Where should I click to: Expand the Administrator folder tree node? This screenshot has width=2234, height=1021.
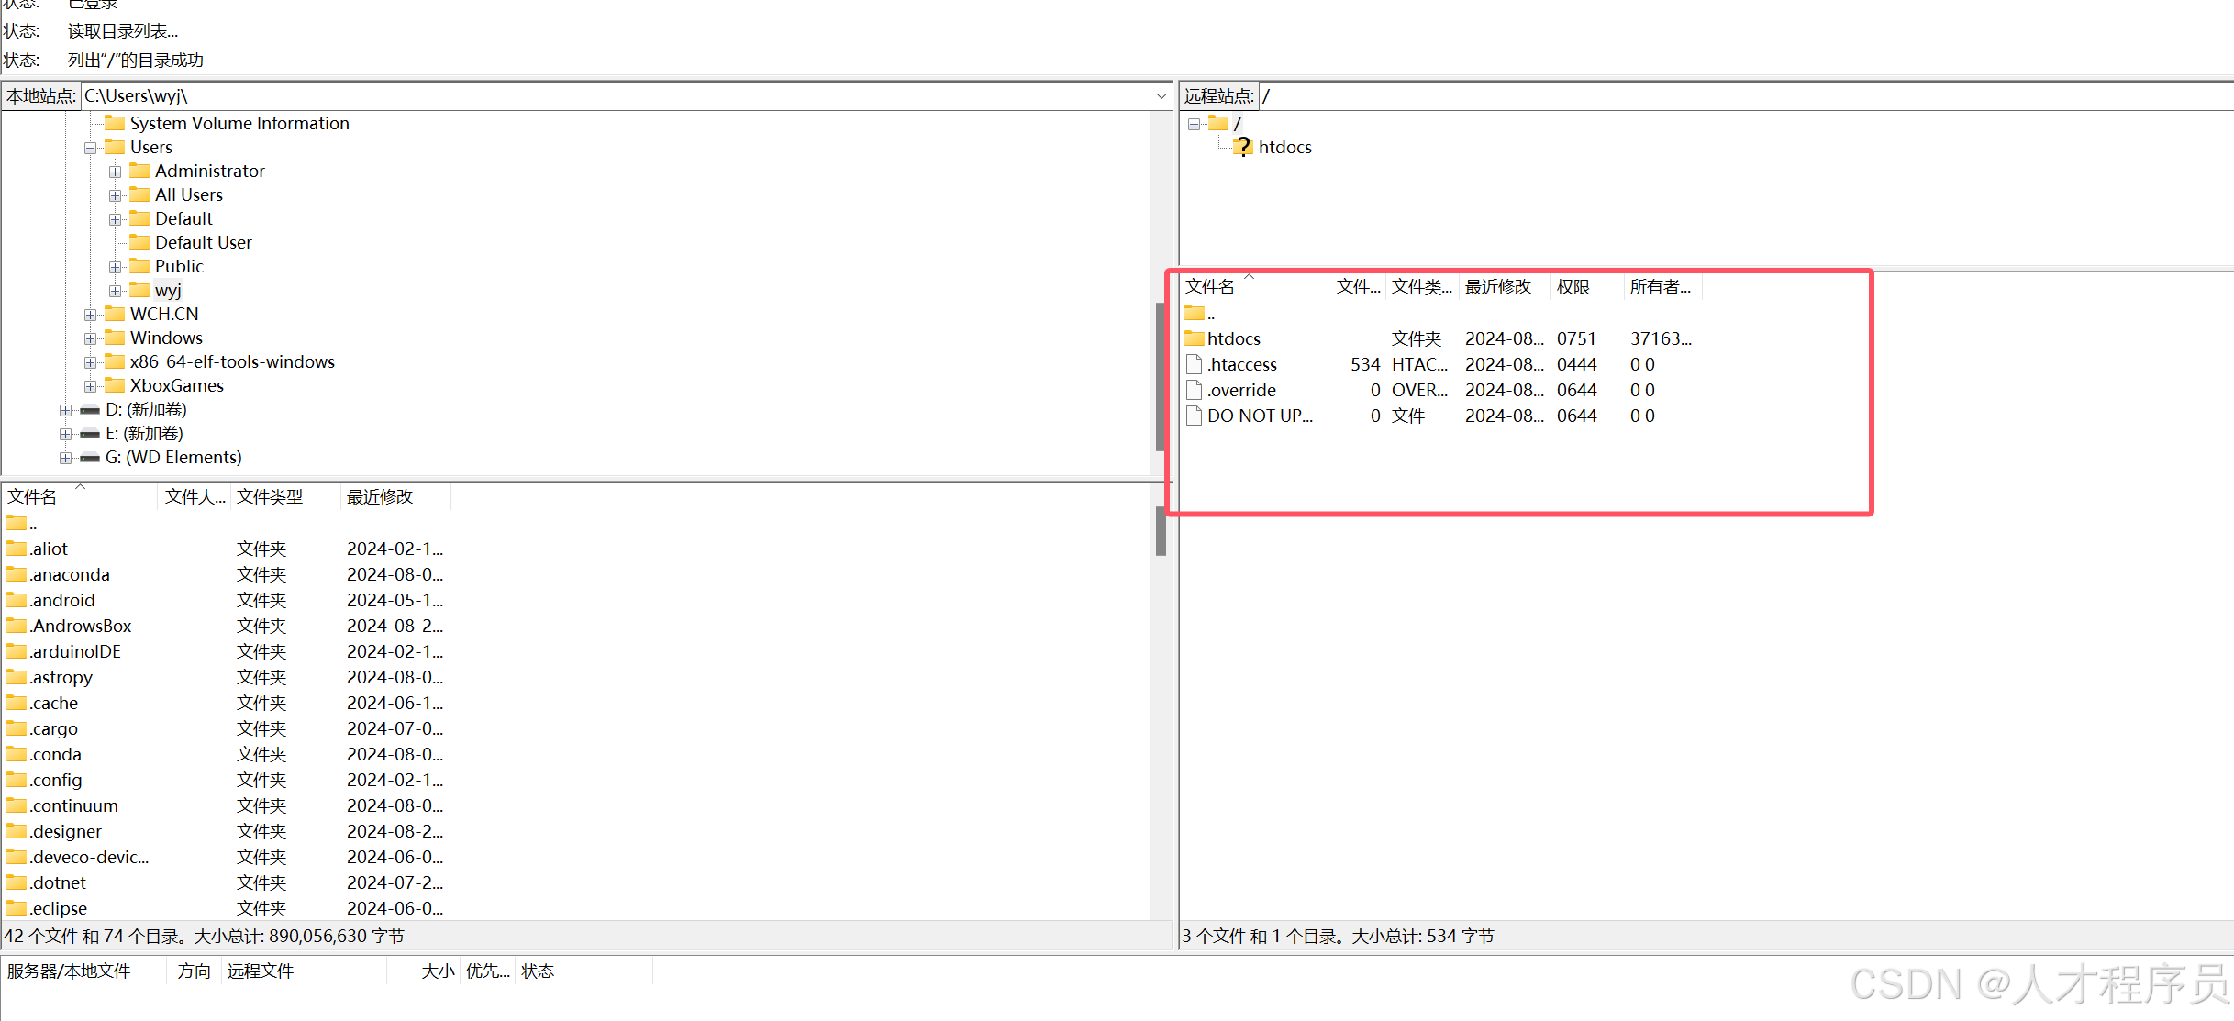(115, 172)
